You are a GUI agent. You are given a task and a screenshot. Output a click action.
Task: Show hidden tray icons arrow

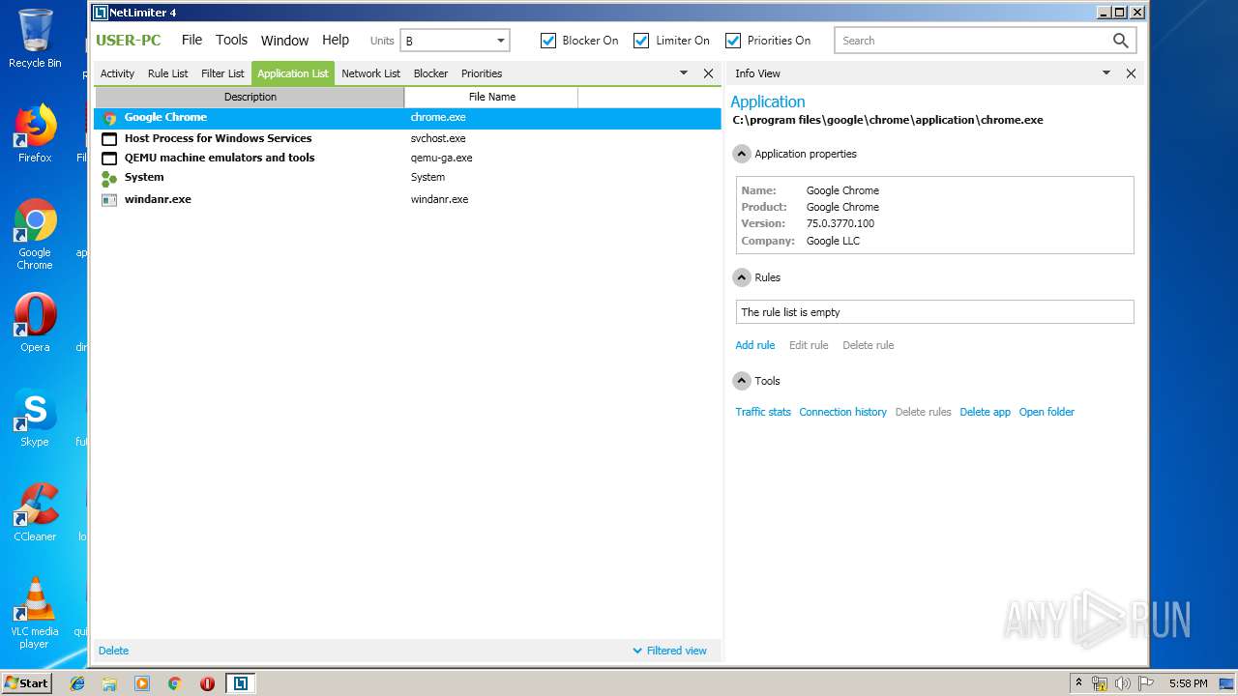point(1078,683)
